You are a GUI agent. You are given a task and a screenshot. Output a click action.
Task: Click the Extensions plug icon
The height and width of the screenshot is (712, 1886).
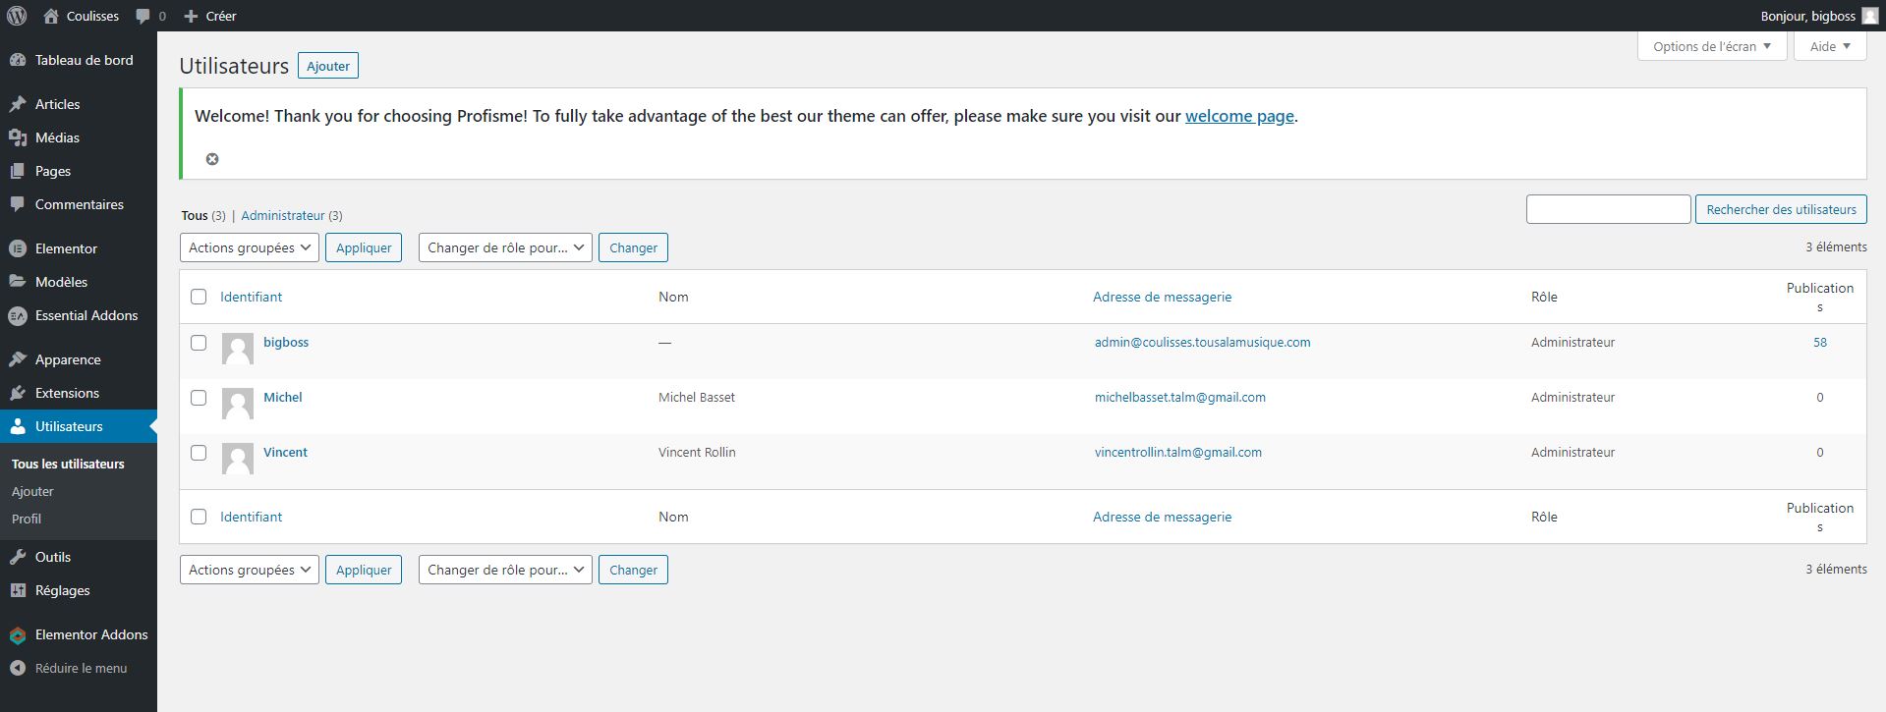(17, 393)
